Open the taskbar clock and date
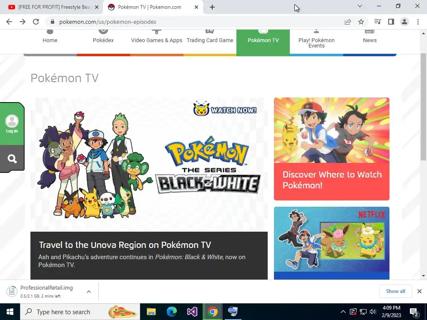This screenshot has width=427, height=320. 392,312
